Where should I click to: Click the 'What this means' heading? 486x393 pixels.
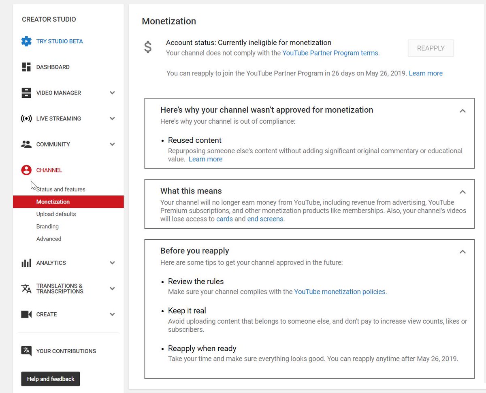(191, 191)
